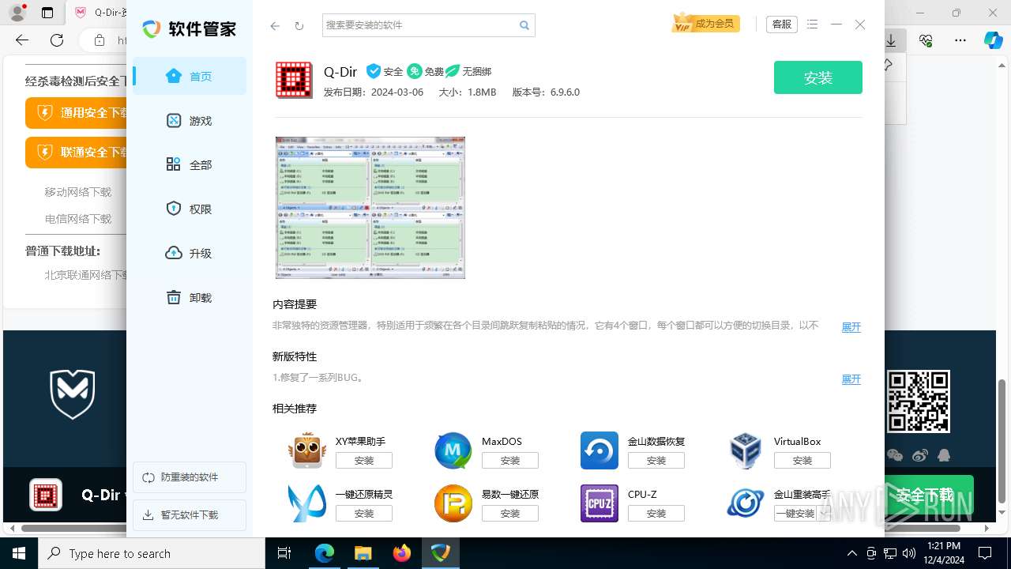Expand the 新版特性 section with 展开

point(851,379)
